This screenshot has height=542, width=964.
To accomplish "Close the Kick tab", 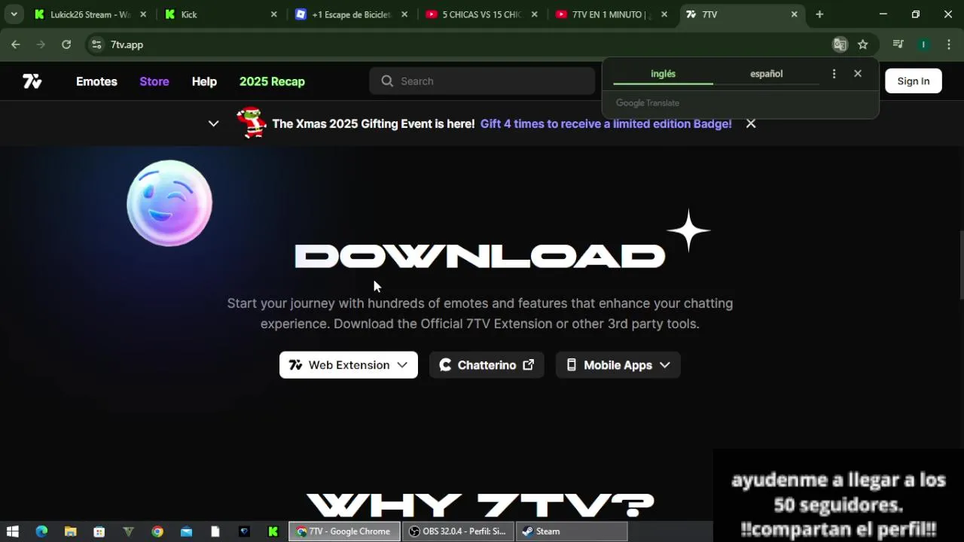I will click(x=273, y=14).
